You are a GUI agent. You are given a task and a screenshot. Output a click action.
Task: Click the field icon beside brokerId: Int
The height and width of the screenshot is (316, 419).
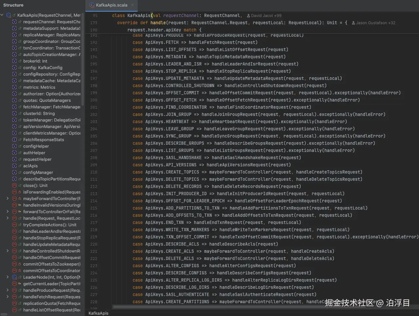click(x=14, y=61)
